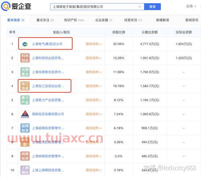Click the 上海电气 company logo icon
The height and width of the screenshot is (177, 201).
tap(25, 44)
